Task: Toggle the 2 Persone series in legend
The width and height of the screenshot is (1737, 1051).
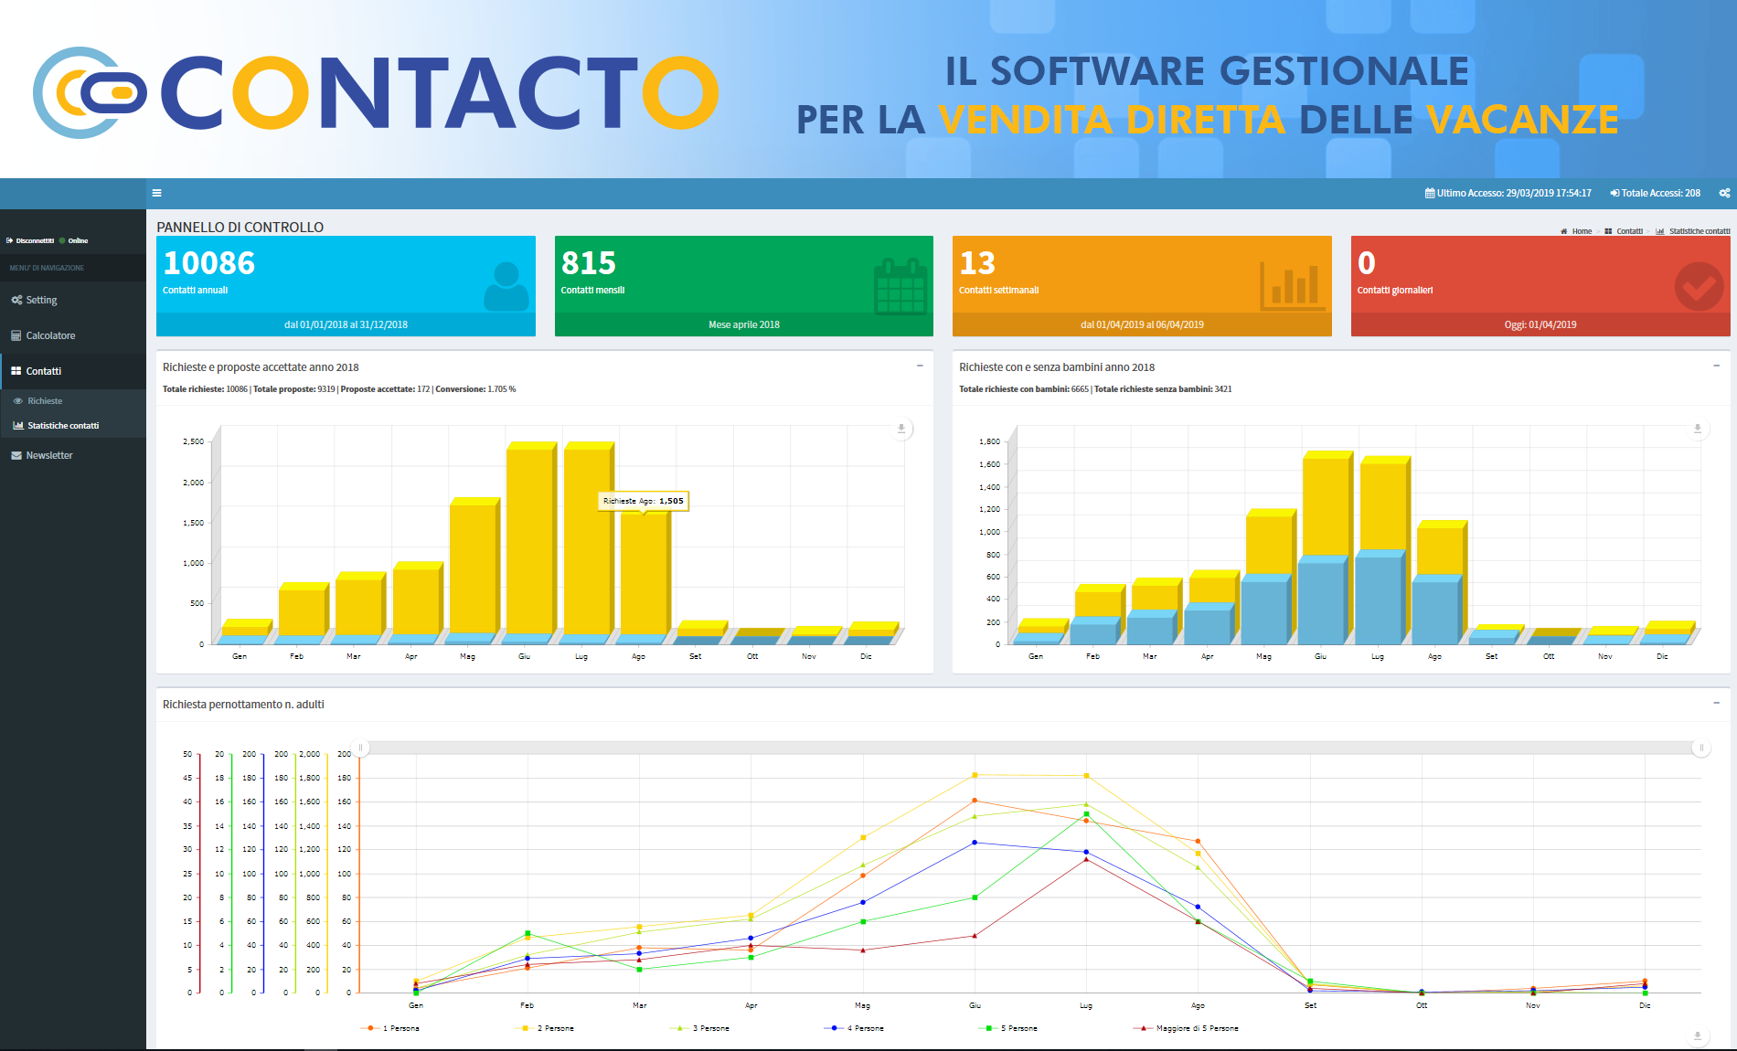Action: point(546,1028)
